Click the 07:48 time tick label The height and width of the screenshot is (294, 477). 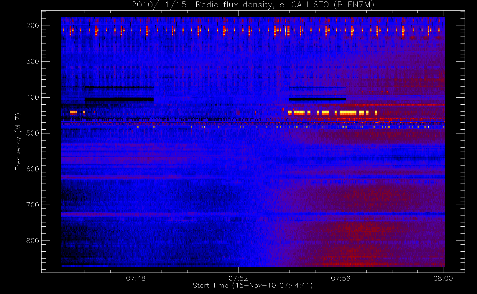click(136, 278)
